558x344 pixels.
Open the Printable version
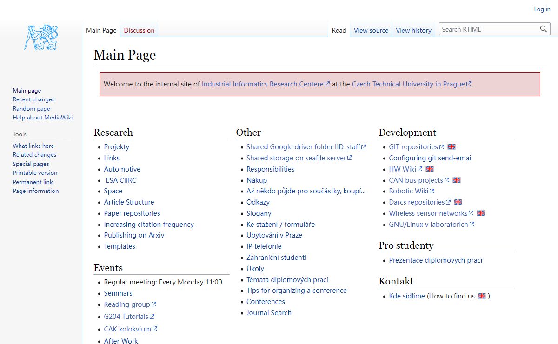tap(35, 173)
